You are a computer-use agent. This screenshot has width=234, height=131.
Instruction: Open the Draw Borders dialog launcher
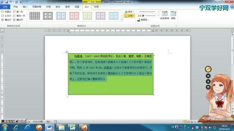tap(176, 26)
